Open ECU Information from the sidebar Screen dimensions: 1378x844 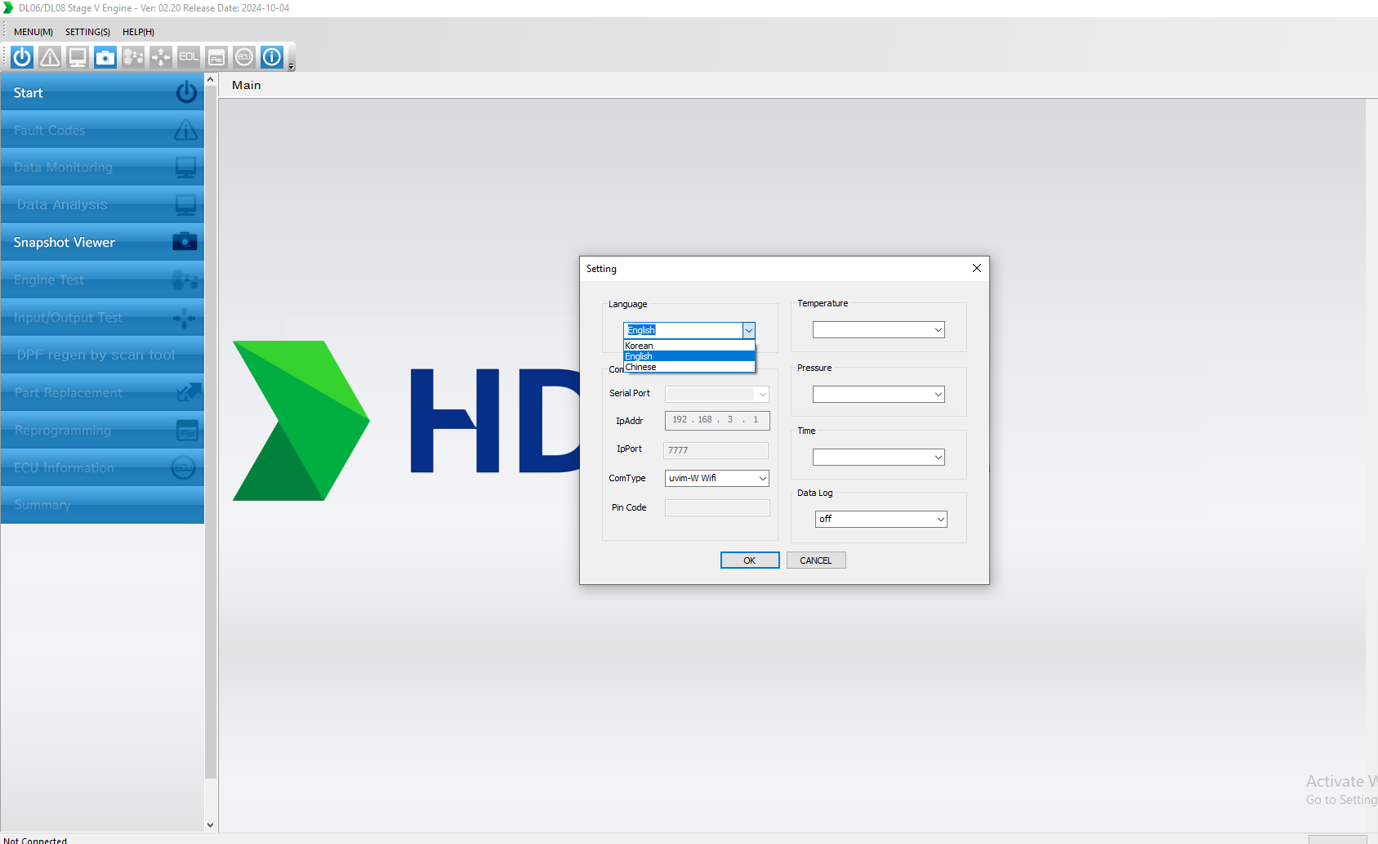(102, 468)
